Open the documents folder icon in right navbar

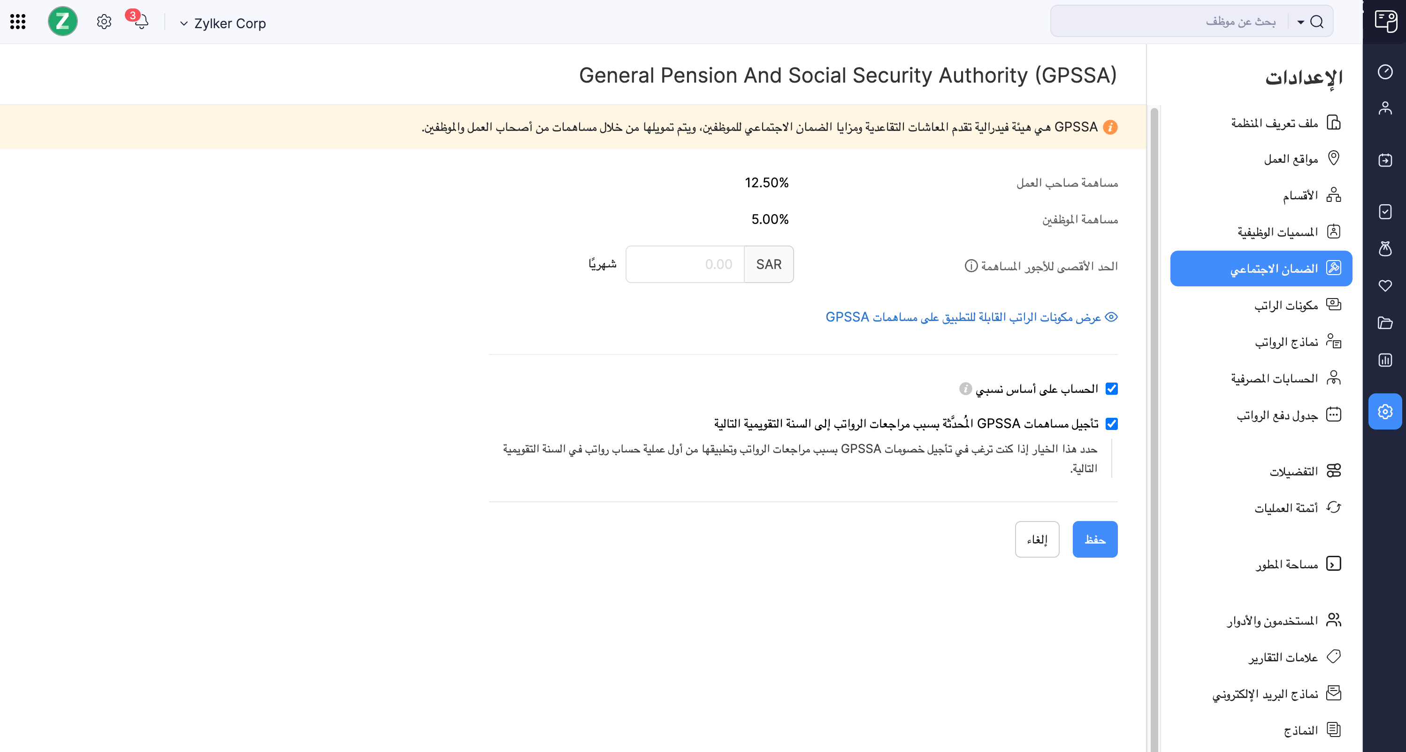[1385, 323]
